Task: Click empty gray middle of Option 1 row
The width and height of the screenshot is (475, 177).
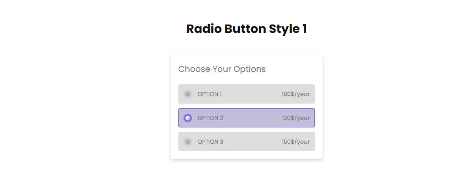Action: coord(251,94)
